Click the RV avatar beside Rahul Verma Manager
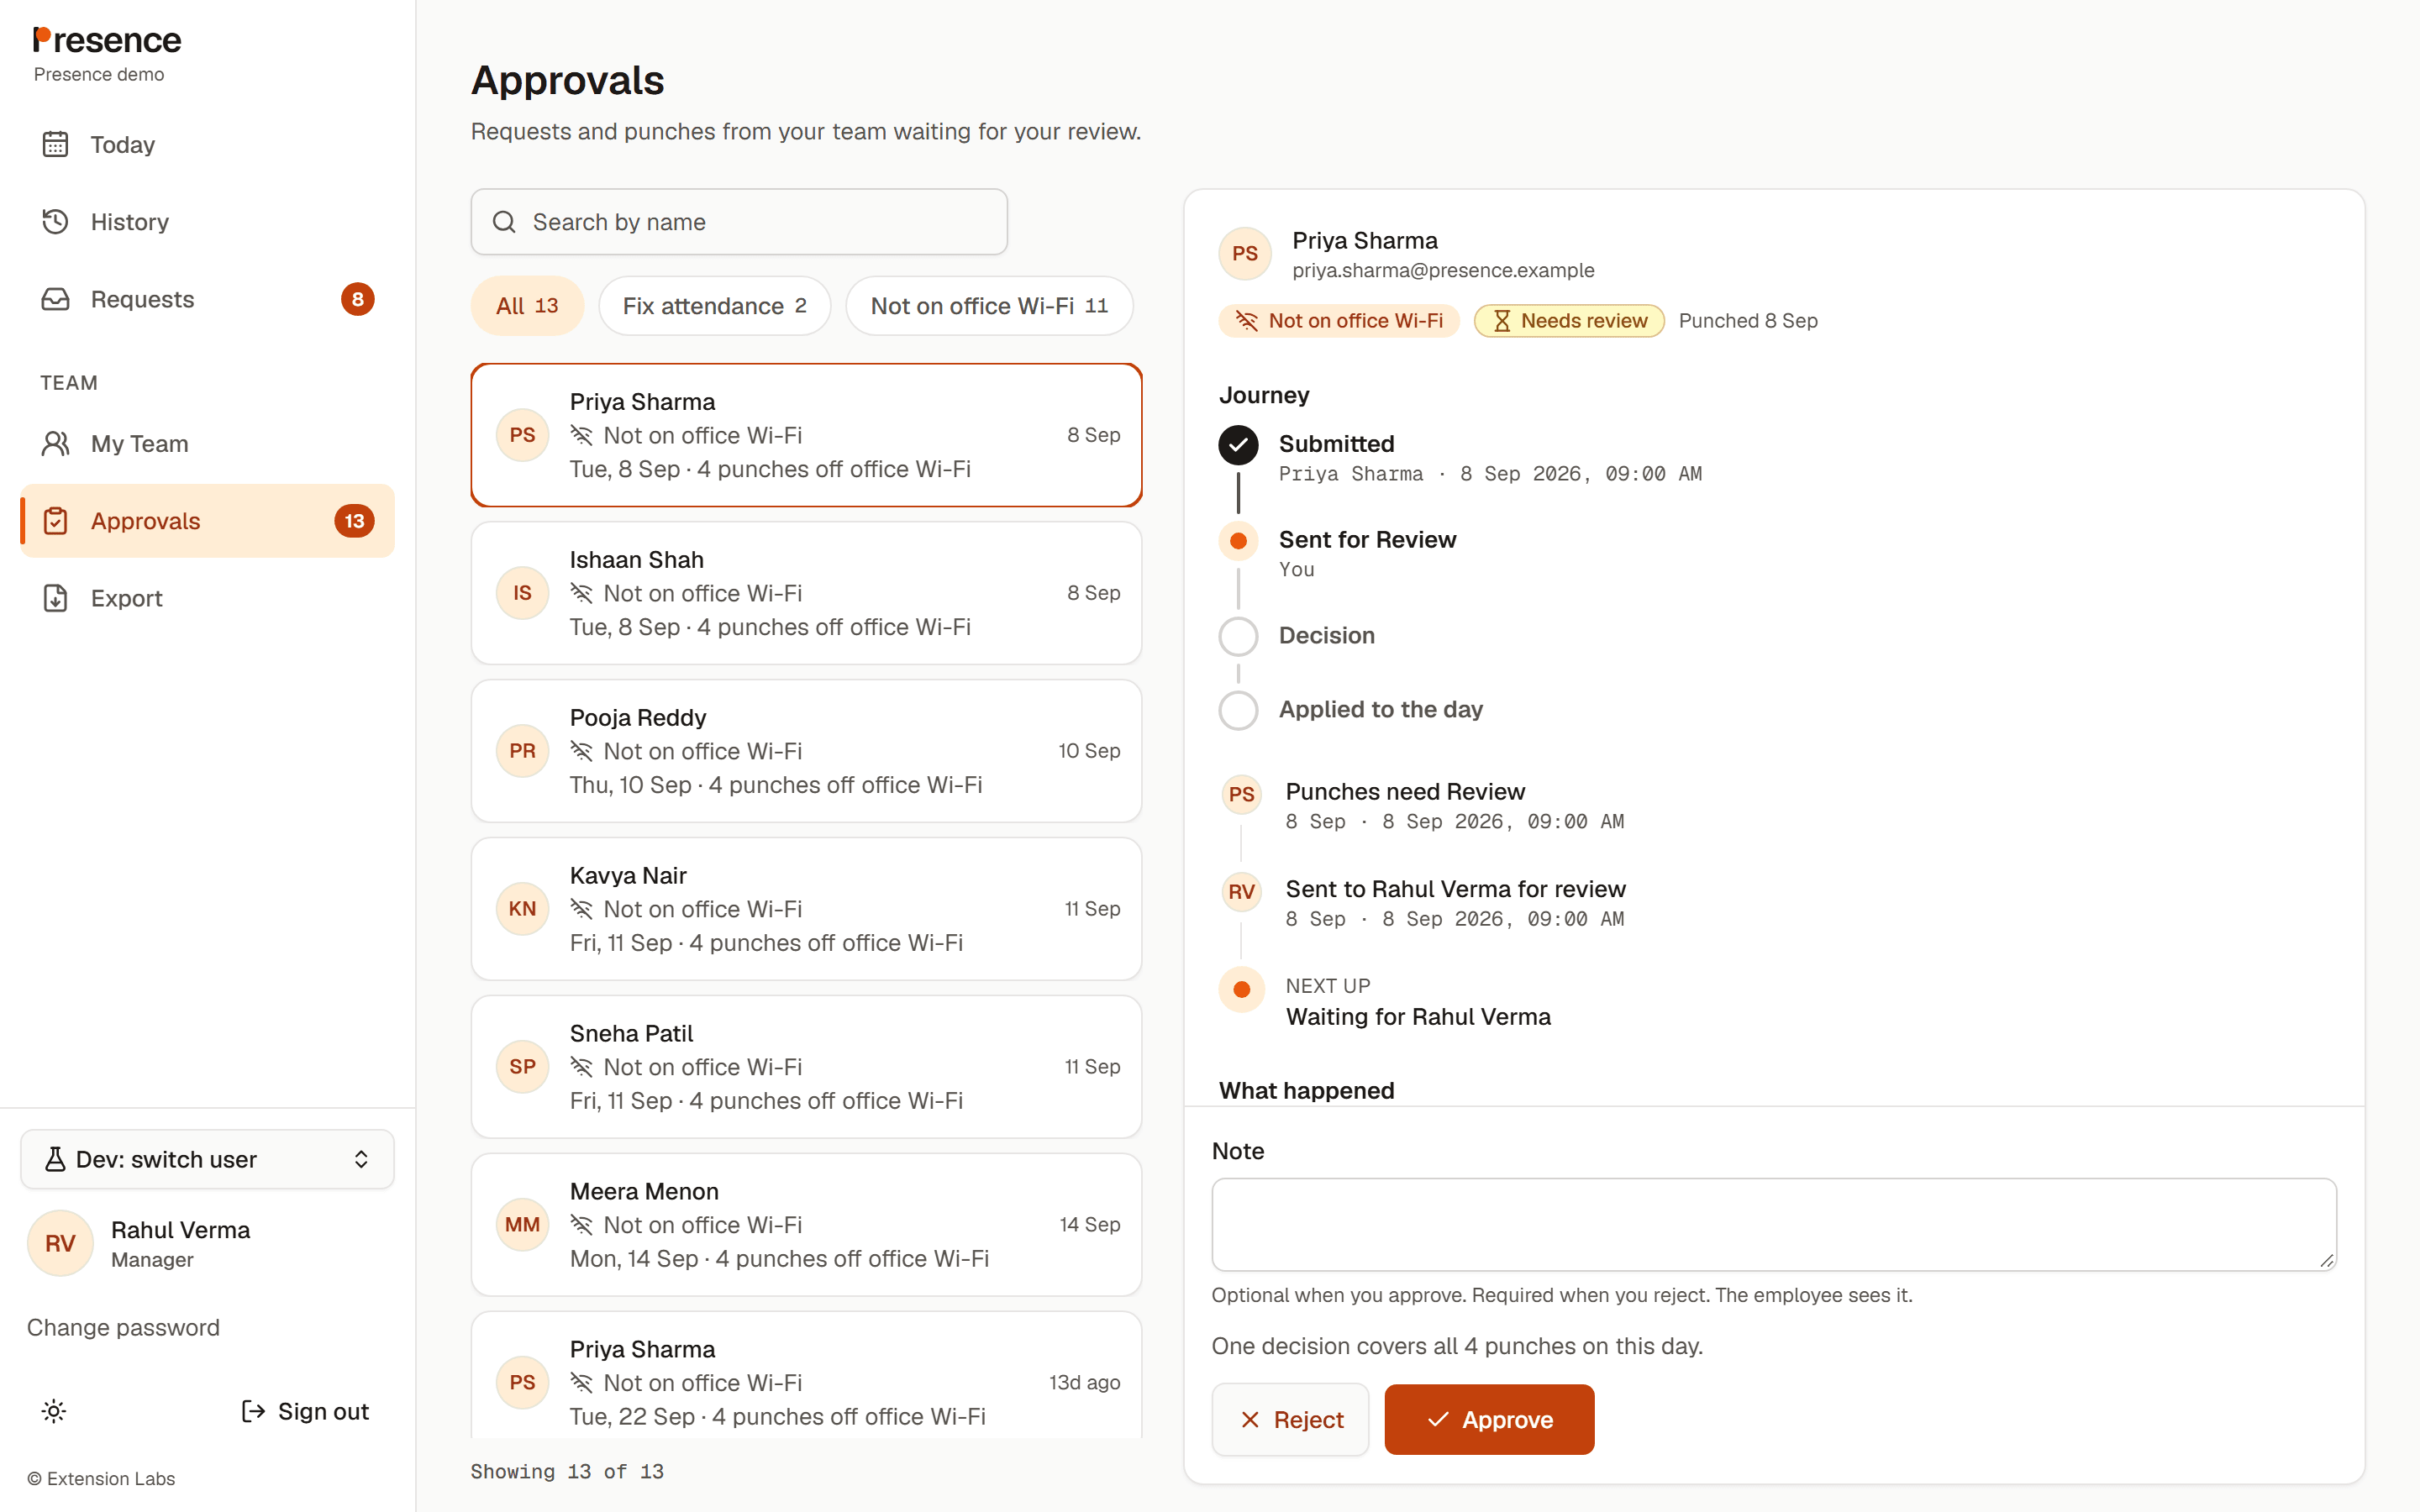The width and height of the screenshot is (2420, 1512). click(60, 1243)
